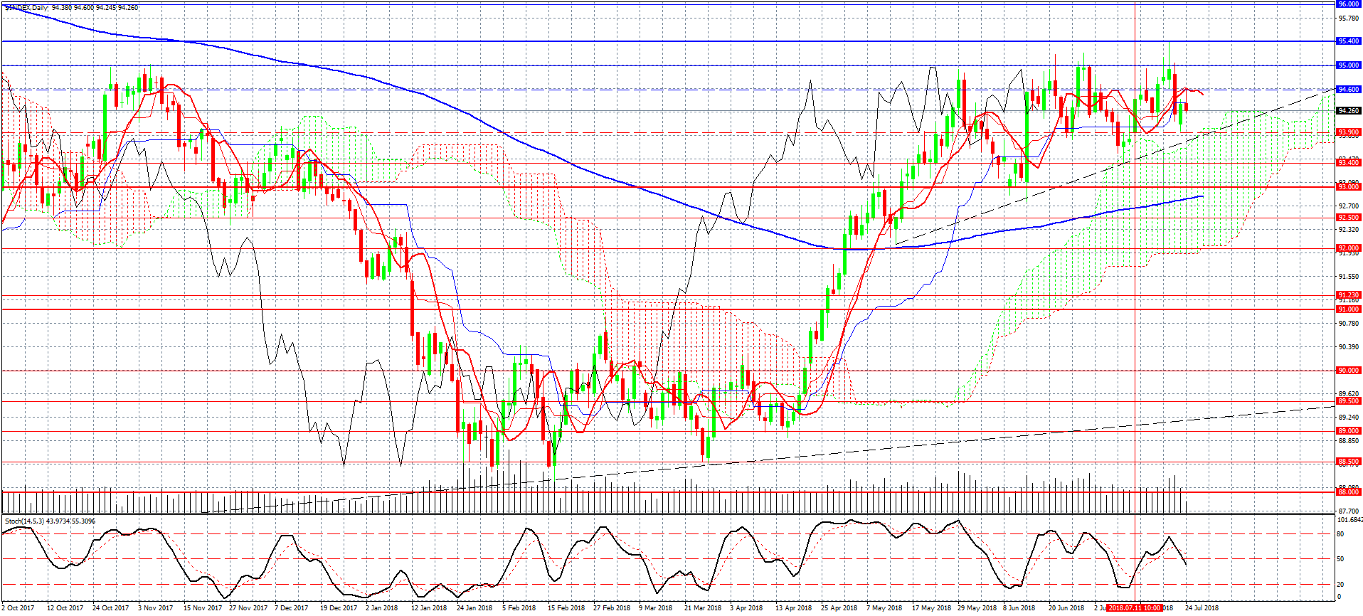Click the 15 Nov 2017 date label
The width and height of the screenshot is (1363, 616).
click(201, 608)
